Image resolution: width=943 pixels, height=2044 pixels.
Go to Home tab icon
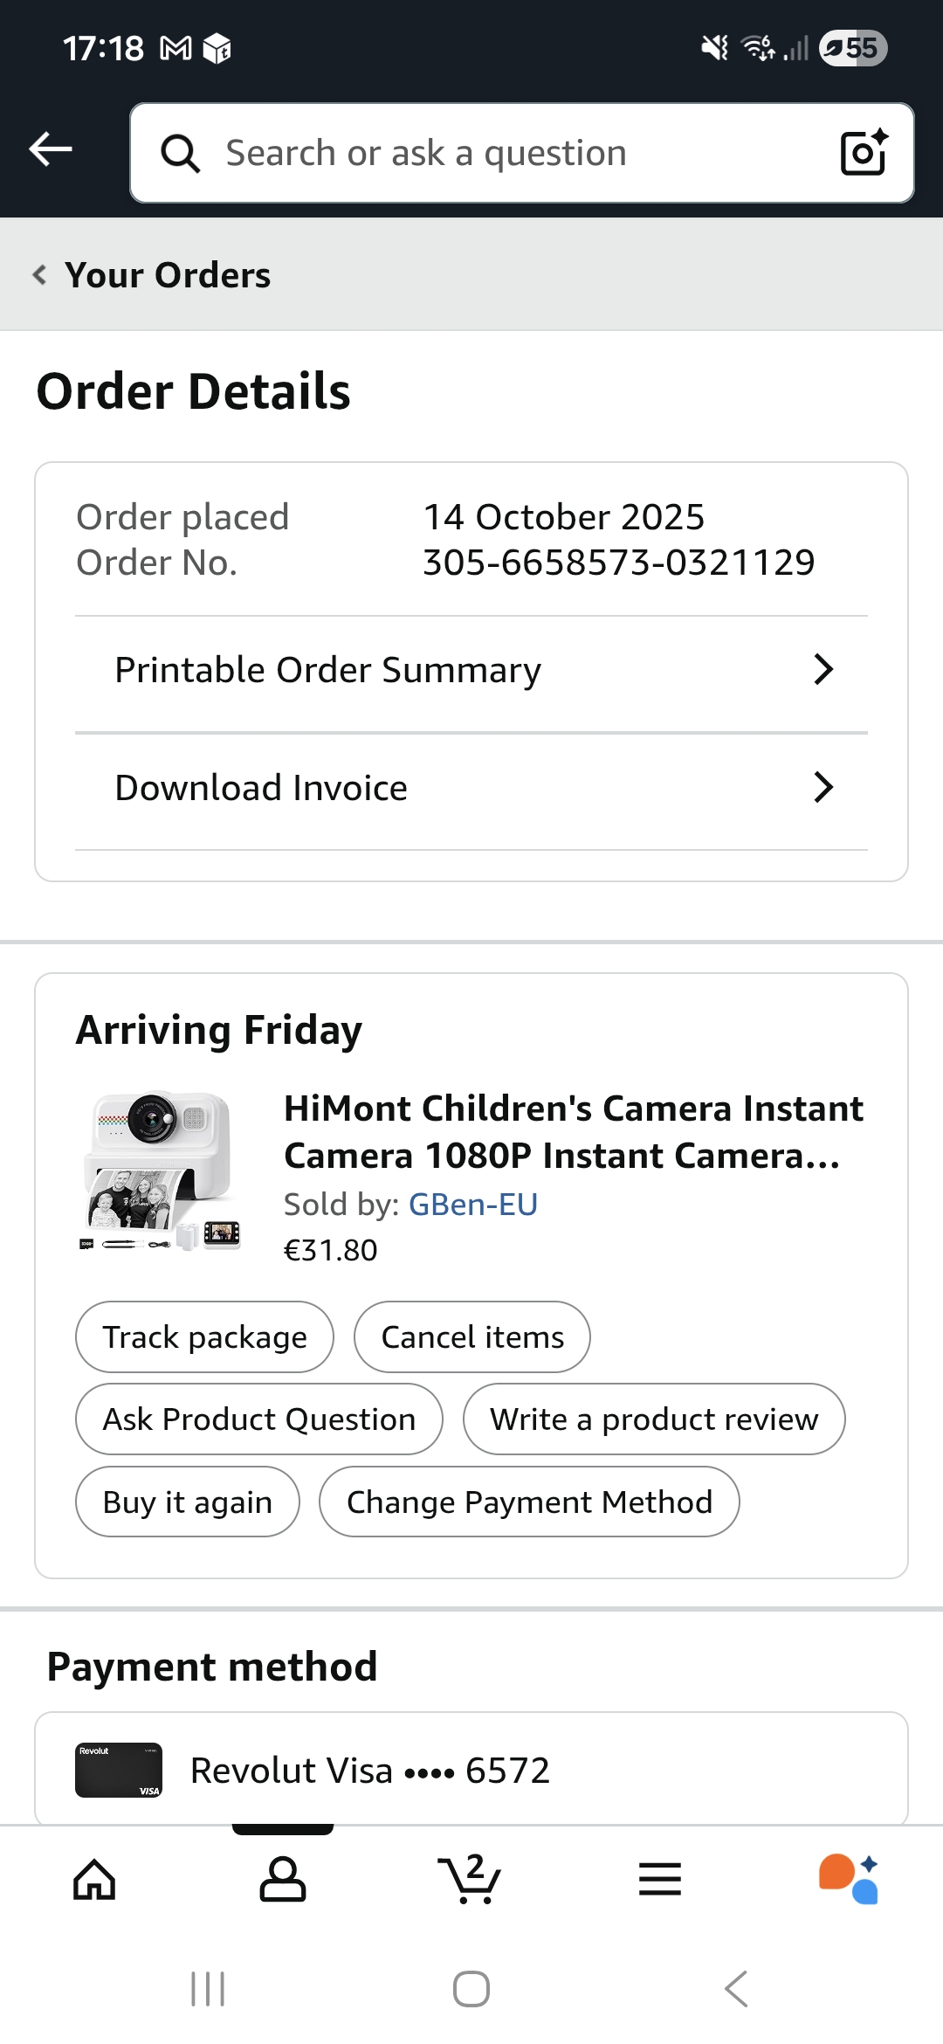[94, 1880]
